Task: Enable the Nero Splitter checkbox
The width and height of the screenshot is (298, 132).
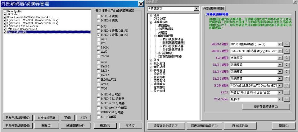Action: [x=5, y=12]
